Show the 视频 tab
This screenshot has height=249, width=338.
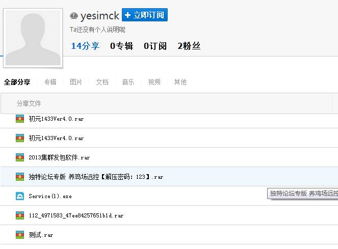coord(154,82)
